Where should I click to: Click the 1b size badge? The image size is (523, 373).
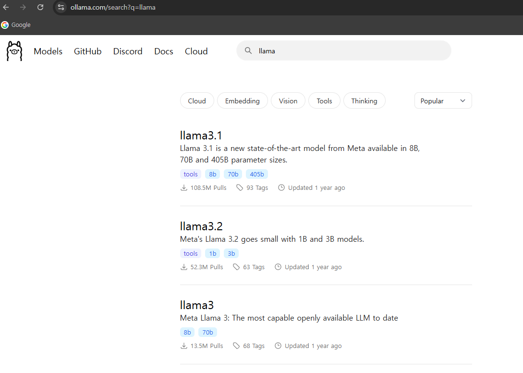tap(212, 253)
